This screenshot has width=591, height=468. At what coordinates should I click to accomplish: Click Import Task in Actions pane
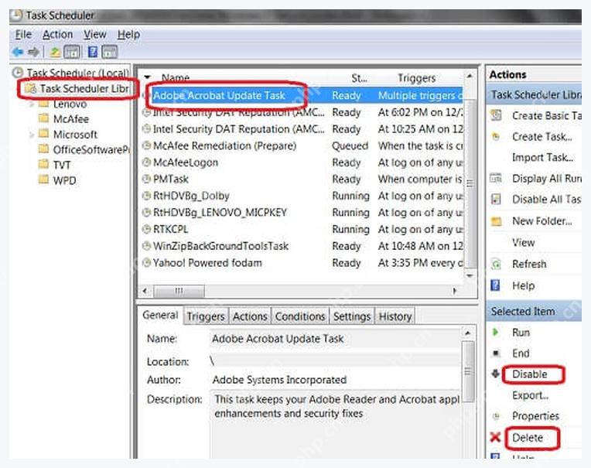[543, 158]
